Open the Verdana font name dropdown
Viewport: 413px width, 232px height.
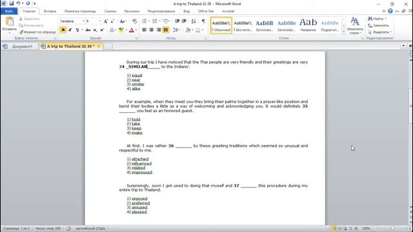pyautogui.click(x=83, y=21)
